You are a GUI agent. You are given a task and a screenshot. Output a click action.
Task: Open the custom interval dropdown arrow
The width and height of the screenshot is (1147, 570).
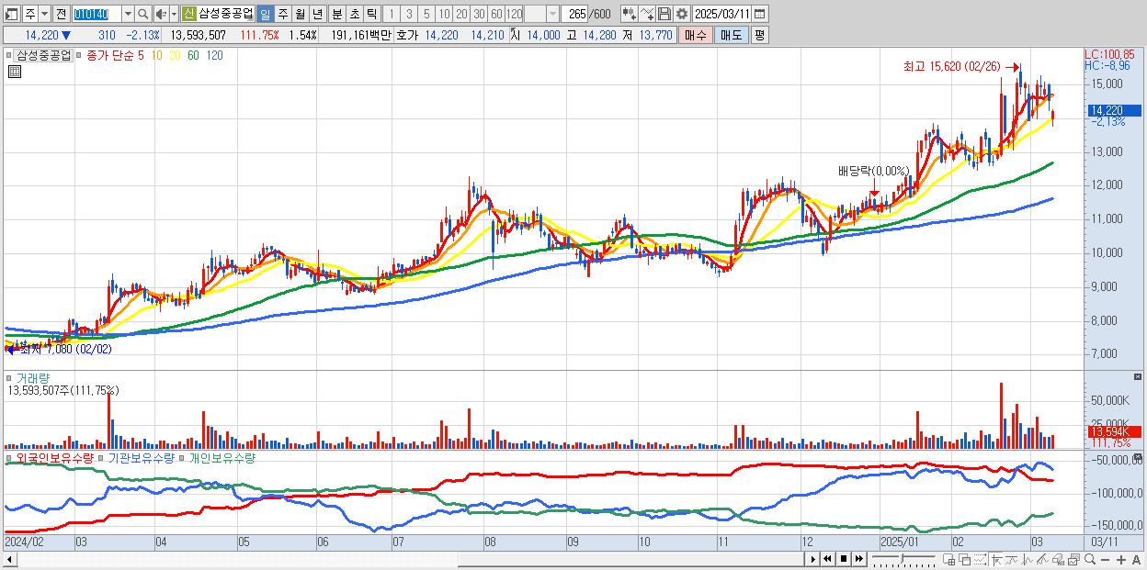pyautogui.click(x=551, y=14)
